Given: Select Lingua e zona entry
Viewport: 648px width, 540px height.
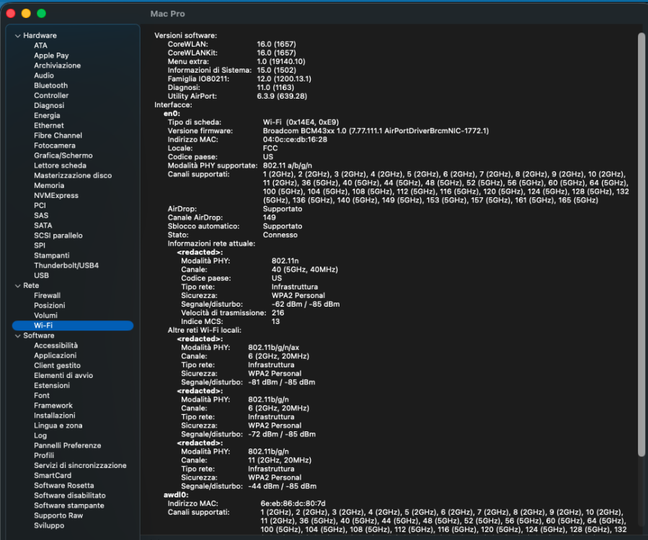Looking at the screenshot, I should click(58, 426).
